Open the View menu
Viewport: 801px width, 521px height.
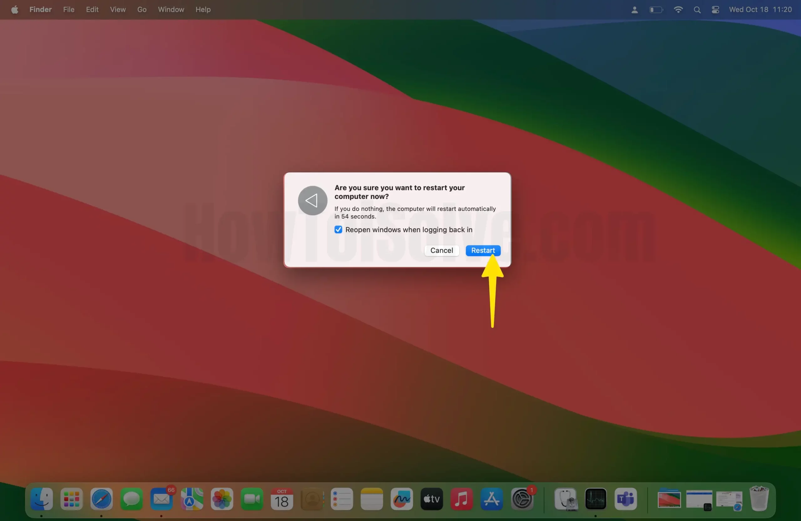click(x=118, y=9)
